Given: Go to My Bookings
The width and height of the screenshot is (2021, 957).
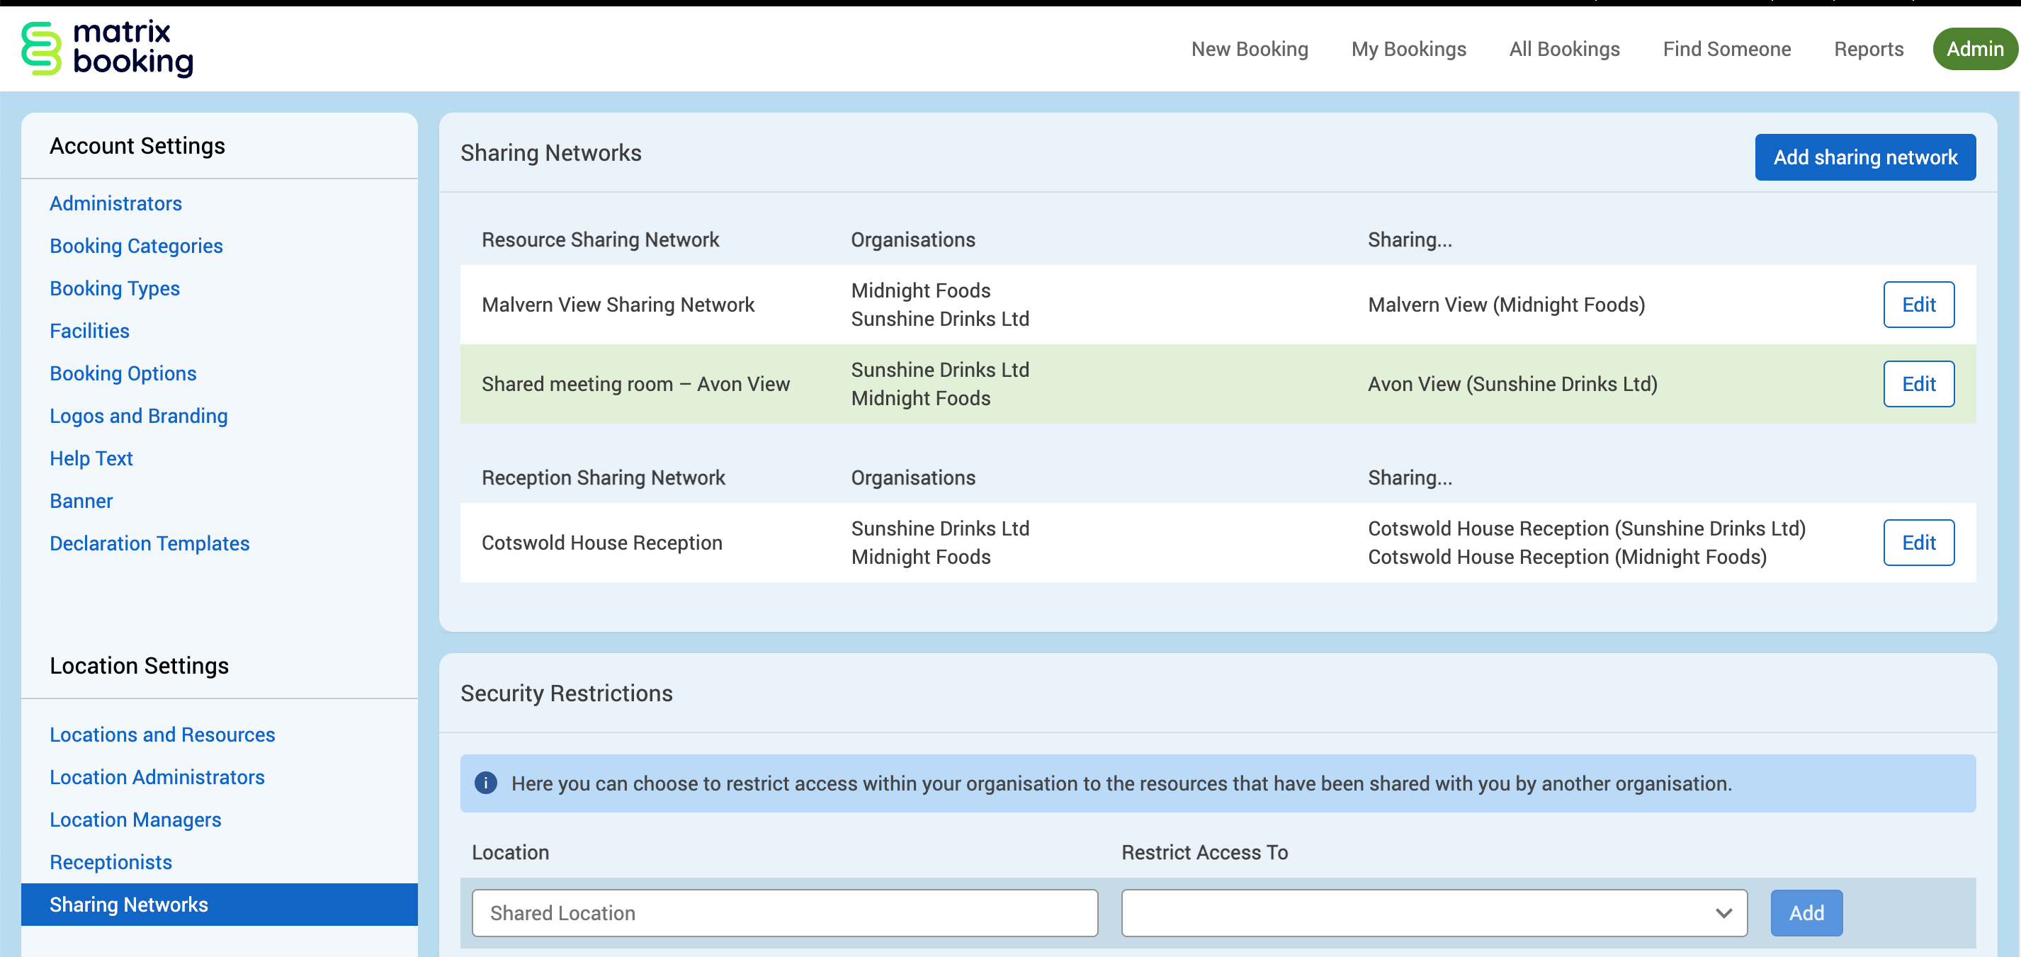Looking at the screenshot, I should (1408, 49).
